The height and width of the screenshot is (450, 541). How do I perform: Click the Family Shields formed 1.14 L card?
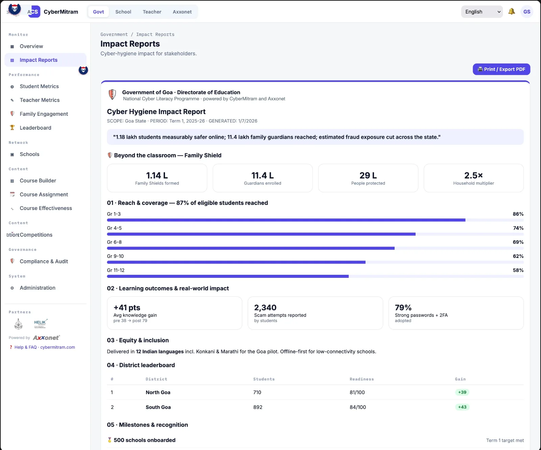tap(157, 178)
